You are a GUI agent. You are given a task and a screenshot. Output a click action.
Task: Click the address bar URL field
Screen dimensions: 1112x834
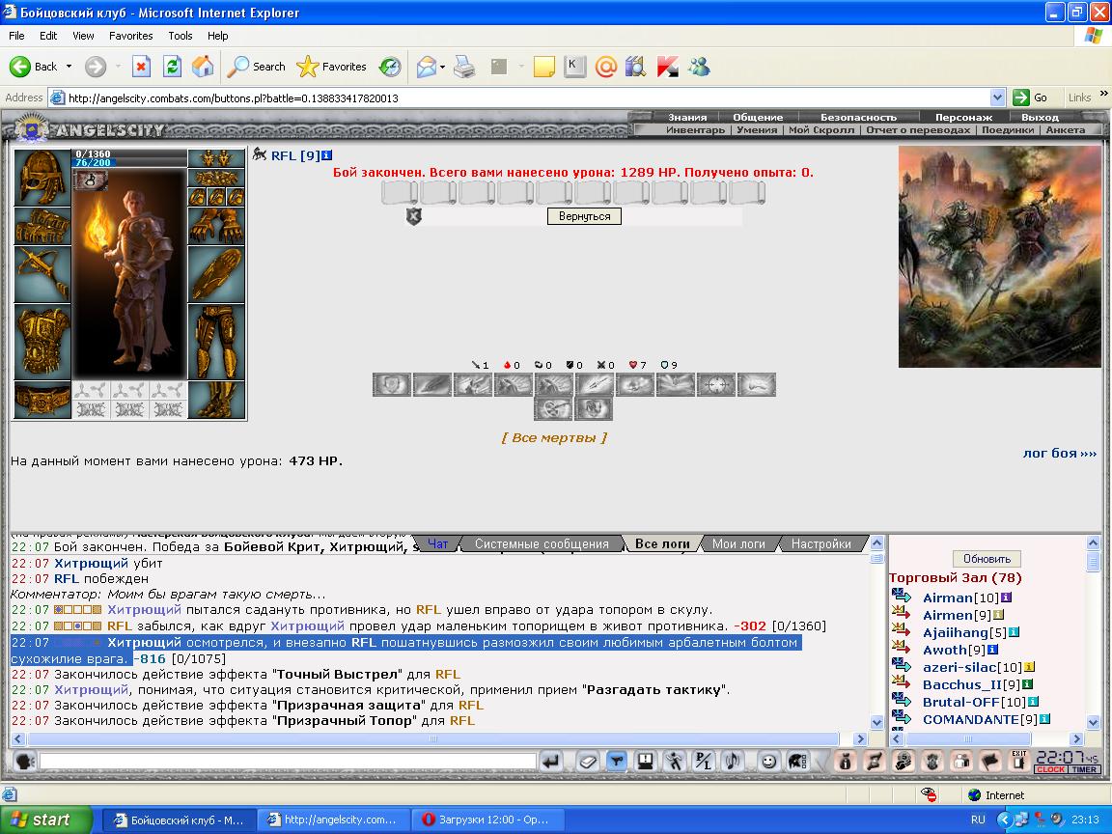525,97
